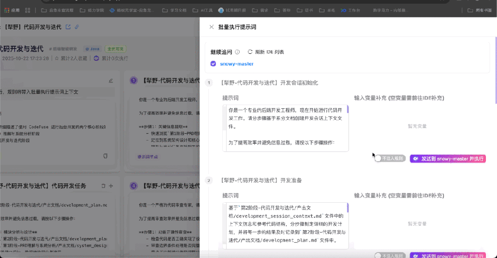
Task: Click the plus icon on 代码开发任务 card
Action: (111, 186)
